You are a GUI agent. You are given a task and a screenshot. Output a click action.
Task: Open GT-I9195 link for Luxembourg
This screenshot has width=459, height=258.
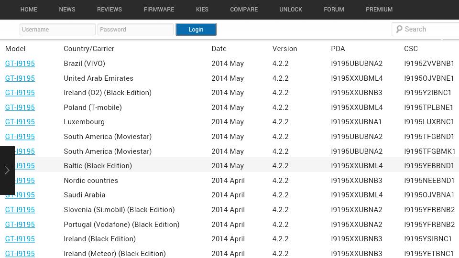pos(20,122)
